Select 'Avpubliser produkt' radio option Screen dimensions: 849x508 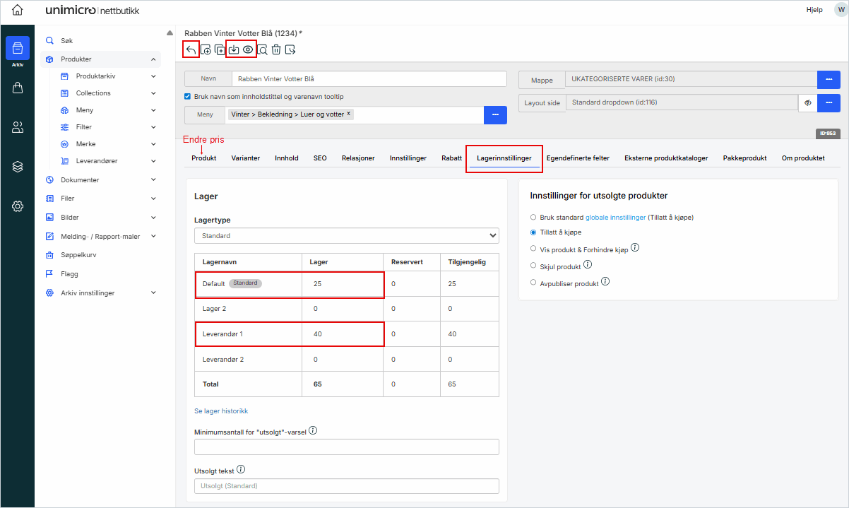click(x=533, y=283)
